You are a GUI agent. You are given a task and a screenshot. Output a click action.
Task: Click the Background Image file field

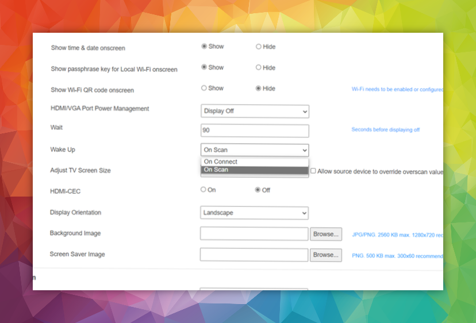(x=254, y=234)
